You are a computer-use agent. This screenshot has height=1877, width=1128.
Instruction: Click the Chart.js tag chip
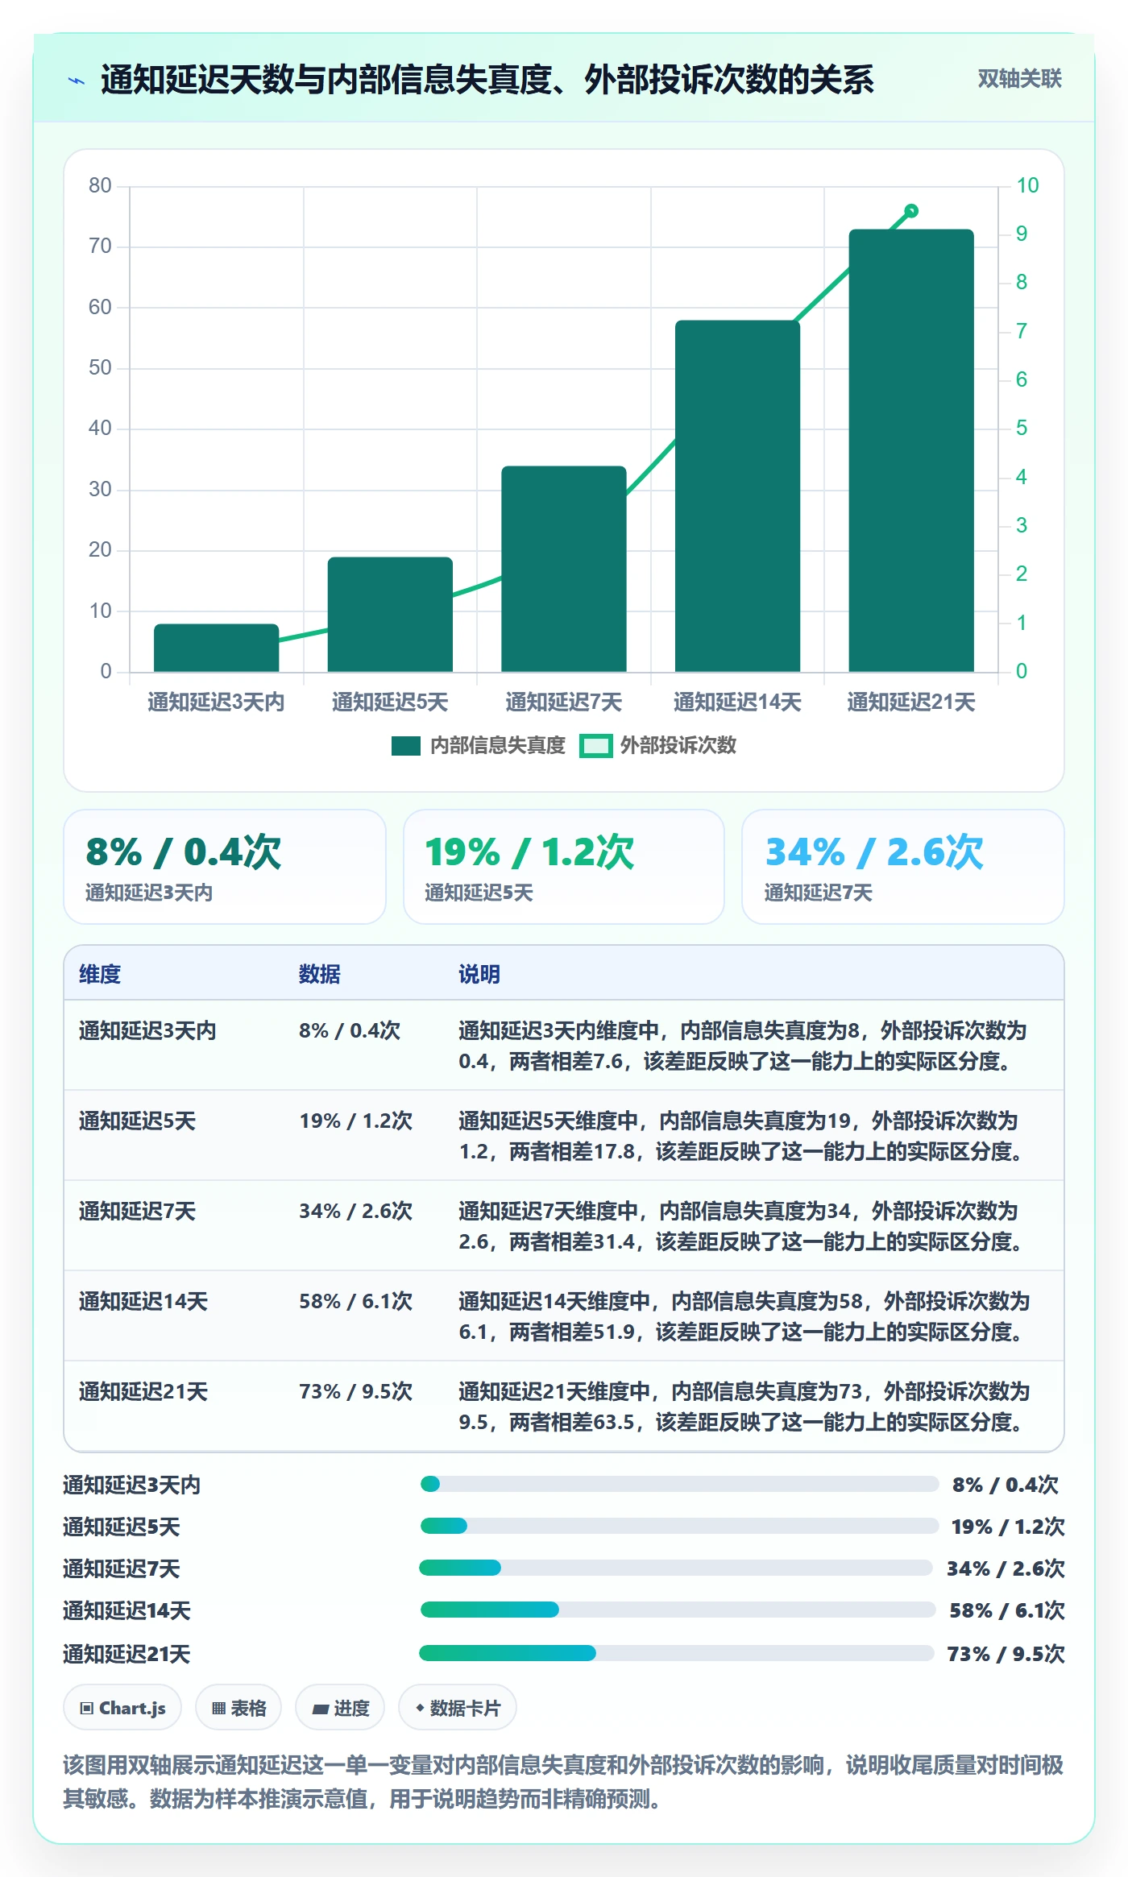click(x=122, y=1708)
